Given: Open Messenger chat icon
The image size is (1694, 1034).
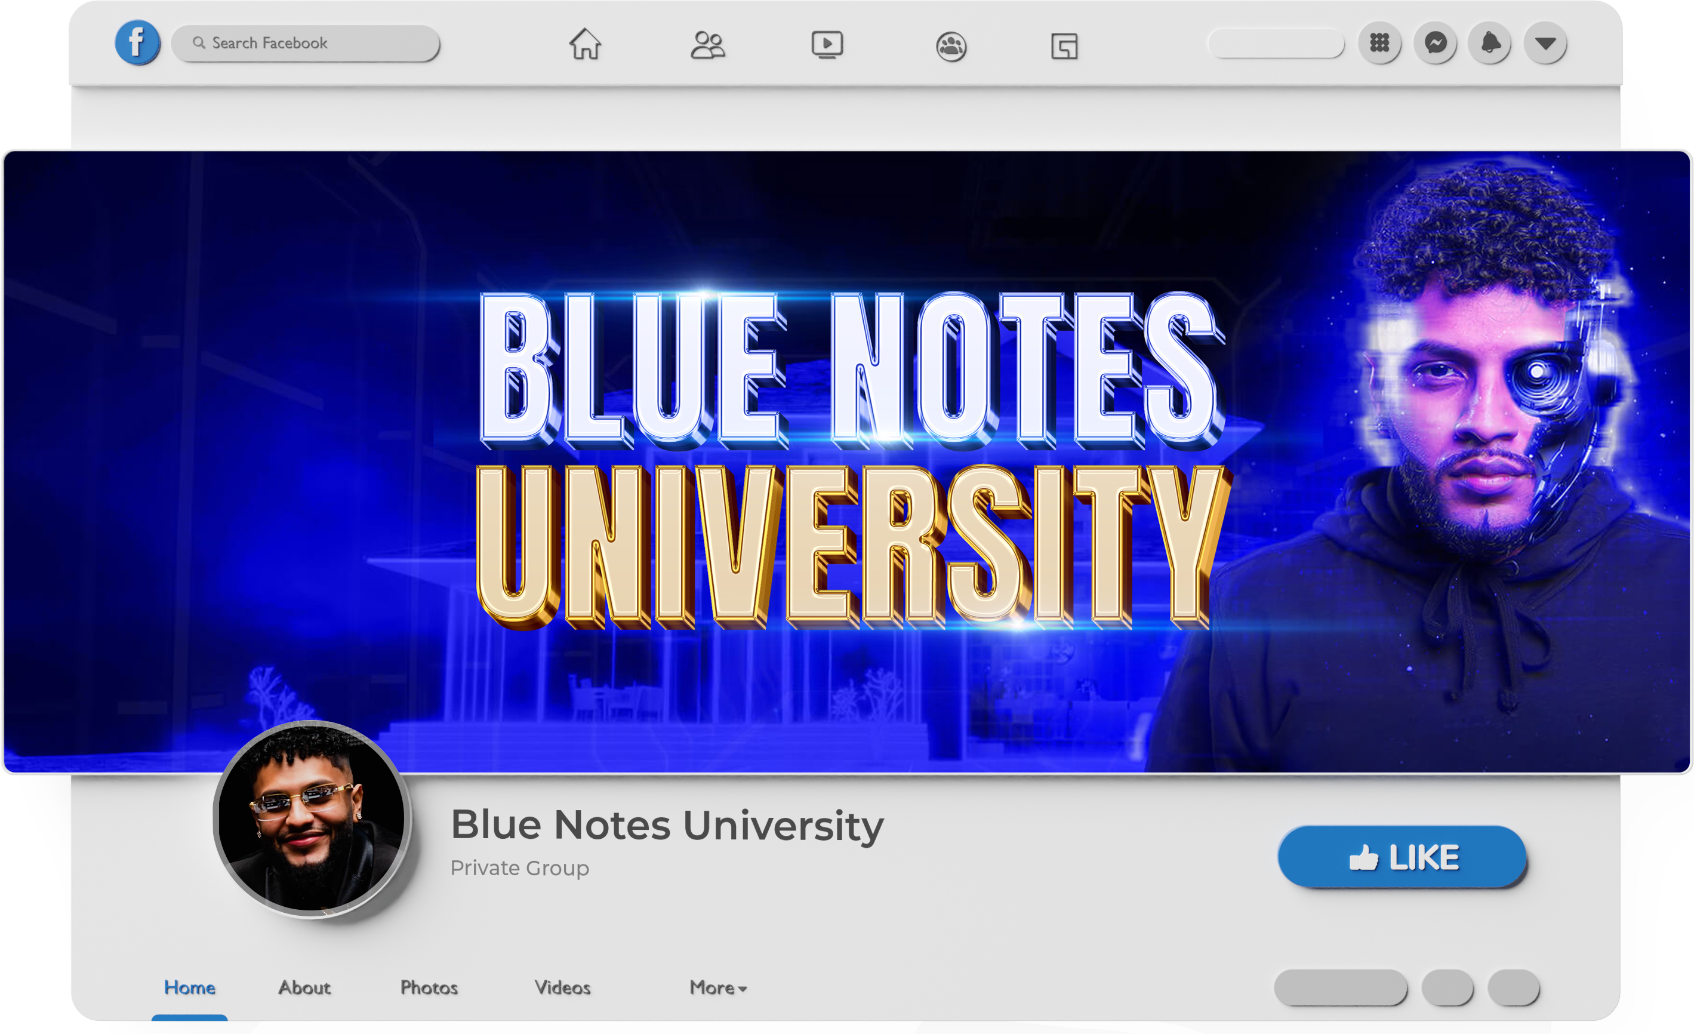Looking at the screenshot, I should coord(1435,44).
